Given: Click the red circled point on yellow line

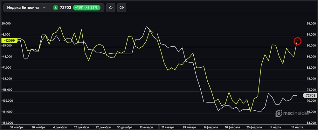Looking at the screenshot, I should [297, 41].
